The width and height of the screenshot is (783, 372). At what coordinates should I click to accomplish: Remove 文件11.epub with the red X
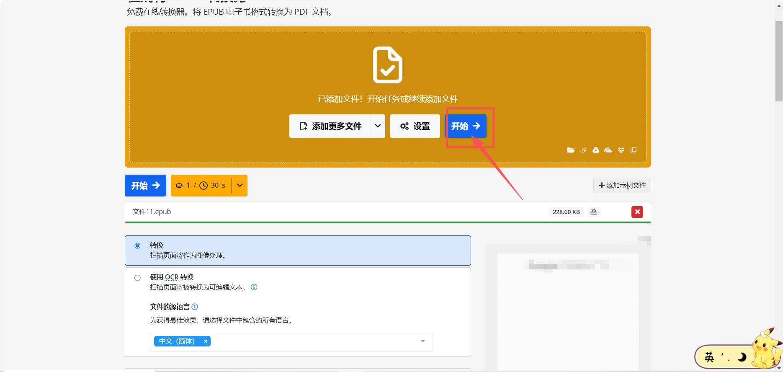637,212
